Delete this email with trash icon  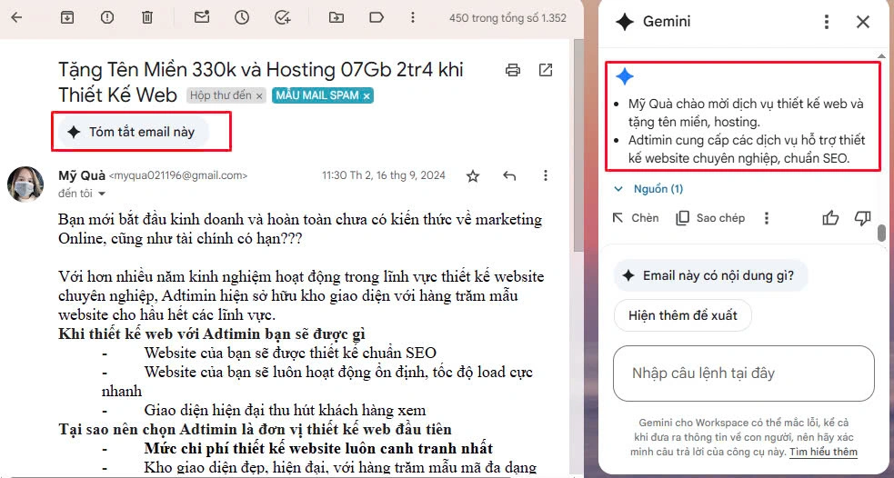[x=147, y=17]
